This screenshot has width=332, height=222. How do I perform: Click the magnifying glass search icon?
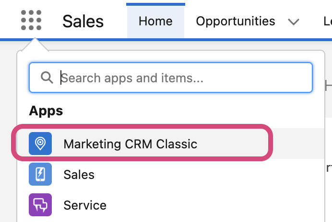(x=47, y=78)
